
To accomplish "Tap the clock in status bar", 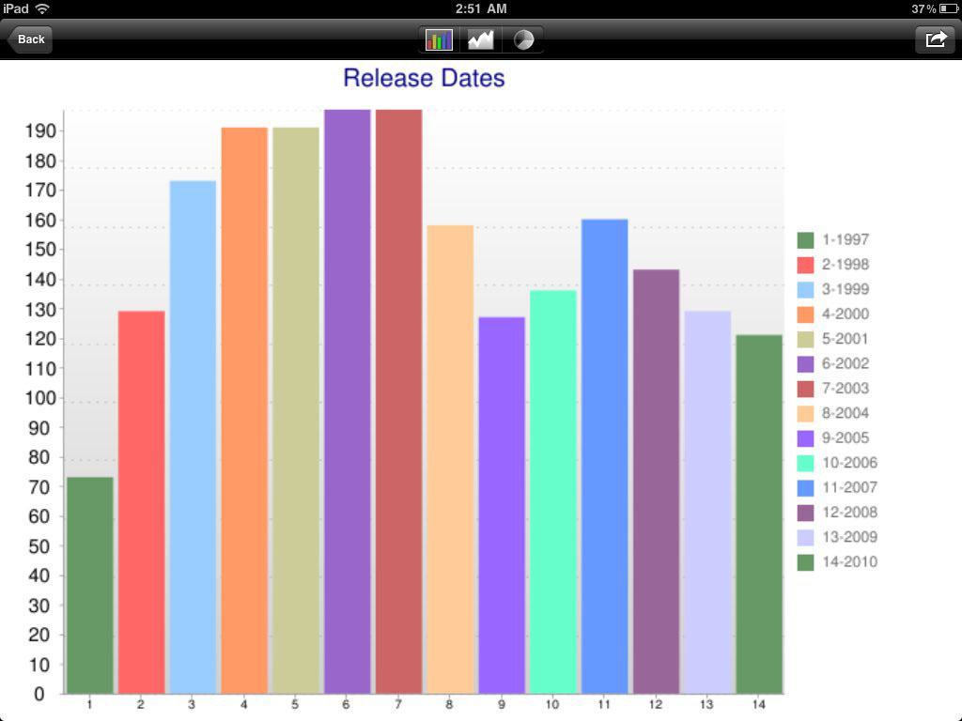I will coord(480,8).
